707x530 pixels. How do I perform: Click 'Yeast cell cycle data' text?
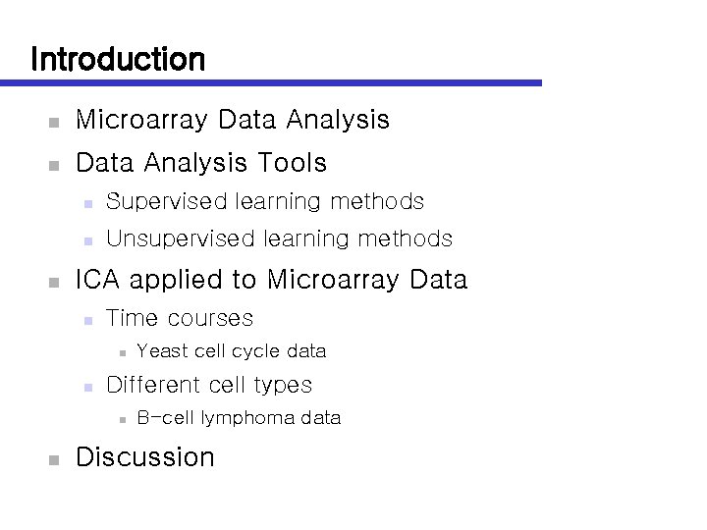tap(232, 351)
